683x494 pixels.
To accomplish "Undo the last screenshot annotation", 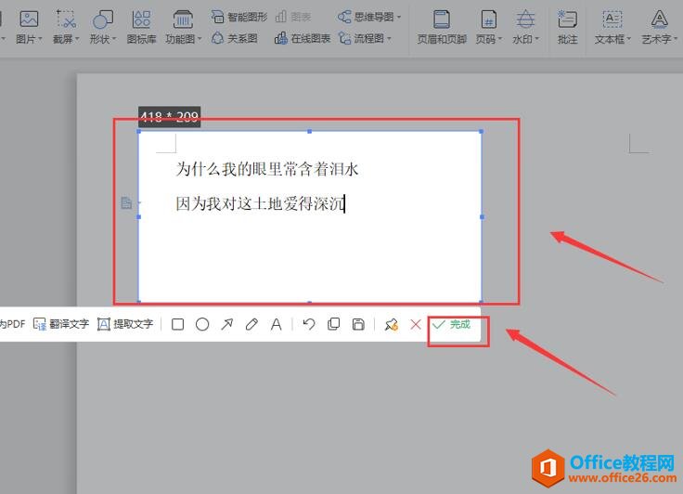I will pyautogui.click(x=309, y=324).
